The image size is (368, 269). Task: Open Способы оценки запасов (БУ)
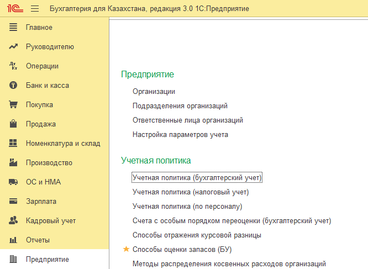click(x=182, y=249)
